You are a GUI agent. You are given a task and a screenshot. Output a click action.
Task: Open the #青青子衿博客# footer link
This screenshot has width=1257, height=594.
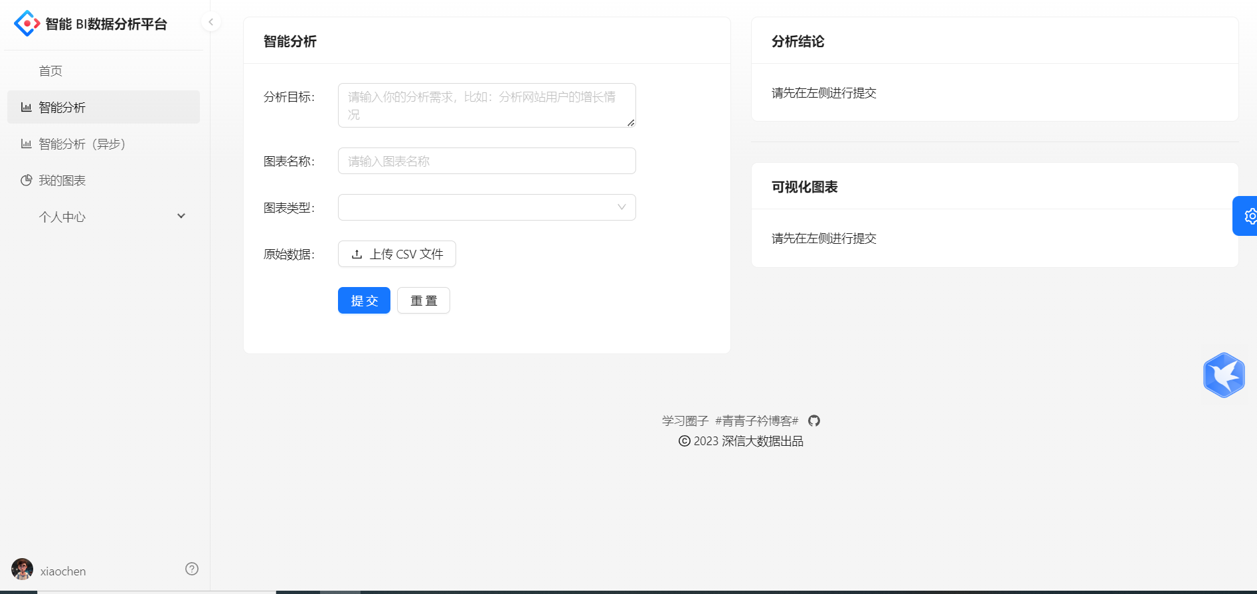756,421
